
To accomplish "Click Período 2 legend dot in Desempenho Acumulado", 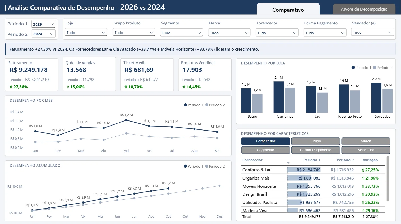I will [x=207, y=166].
